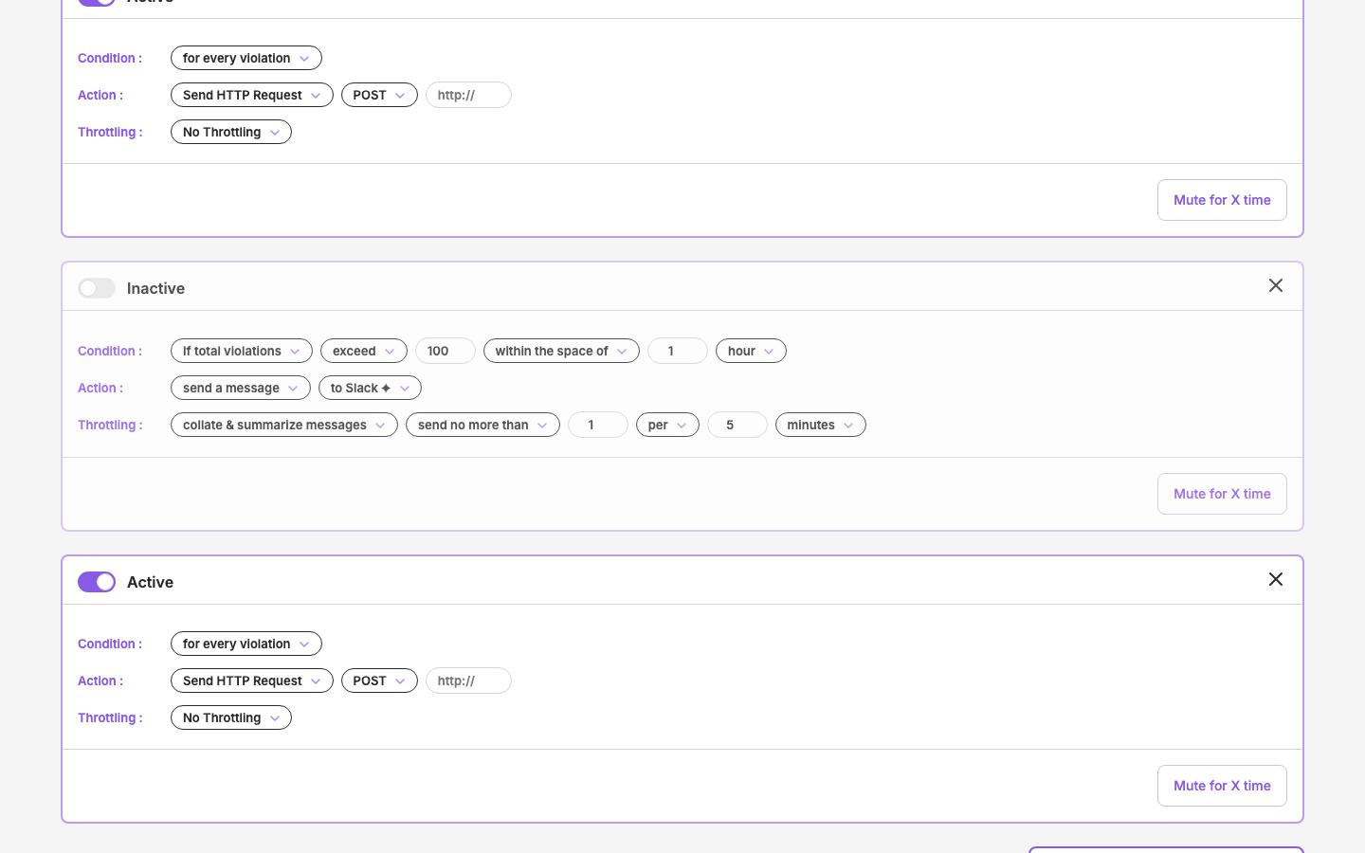Turn off the bottom Active rule toggle

97,582
